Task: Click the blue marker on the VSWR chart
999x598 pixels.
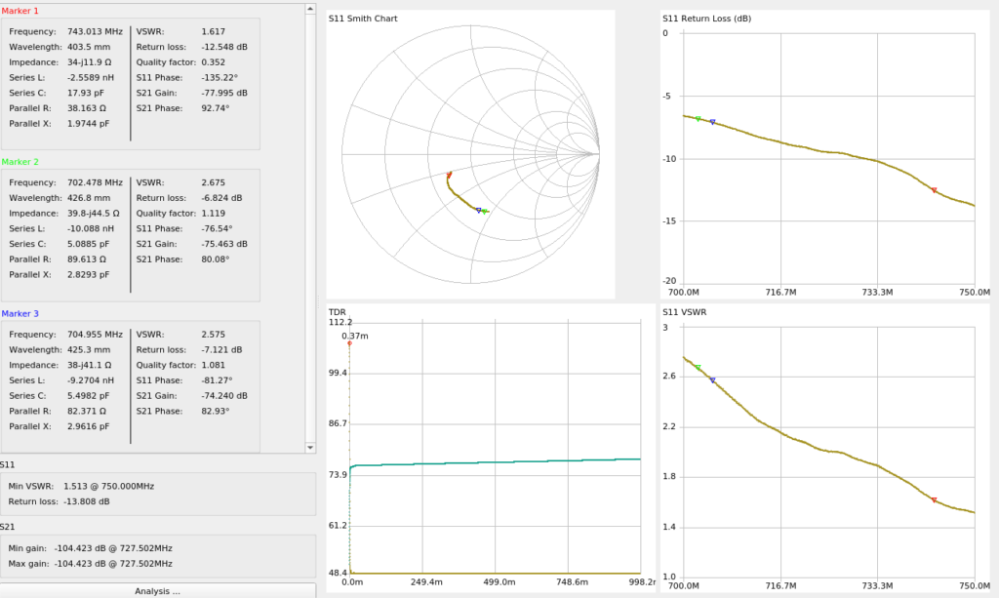Action: click(712, 380)
